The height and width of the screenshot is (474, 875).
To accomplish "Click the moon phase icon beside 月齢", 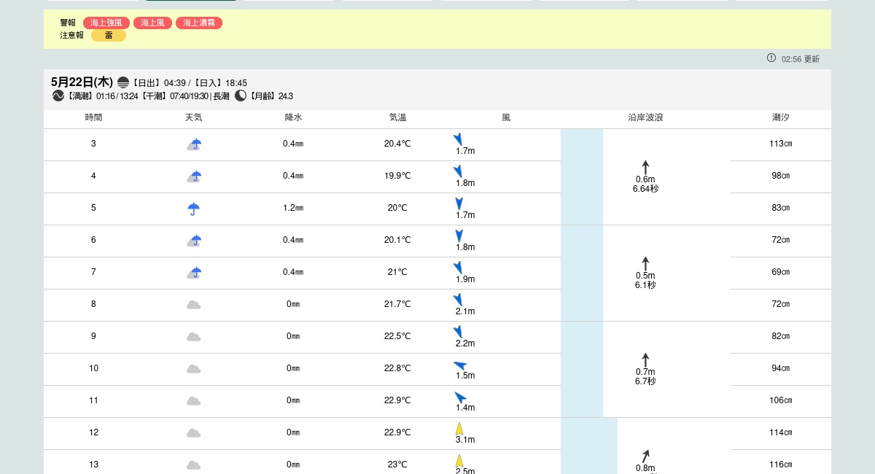I will tap(241, 96).
